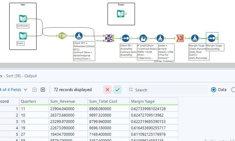
Task: Click record number 1 row header
Action: (10, 109)
